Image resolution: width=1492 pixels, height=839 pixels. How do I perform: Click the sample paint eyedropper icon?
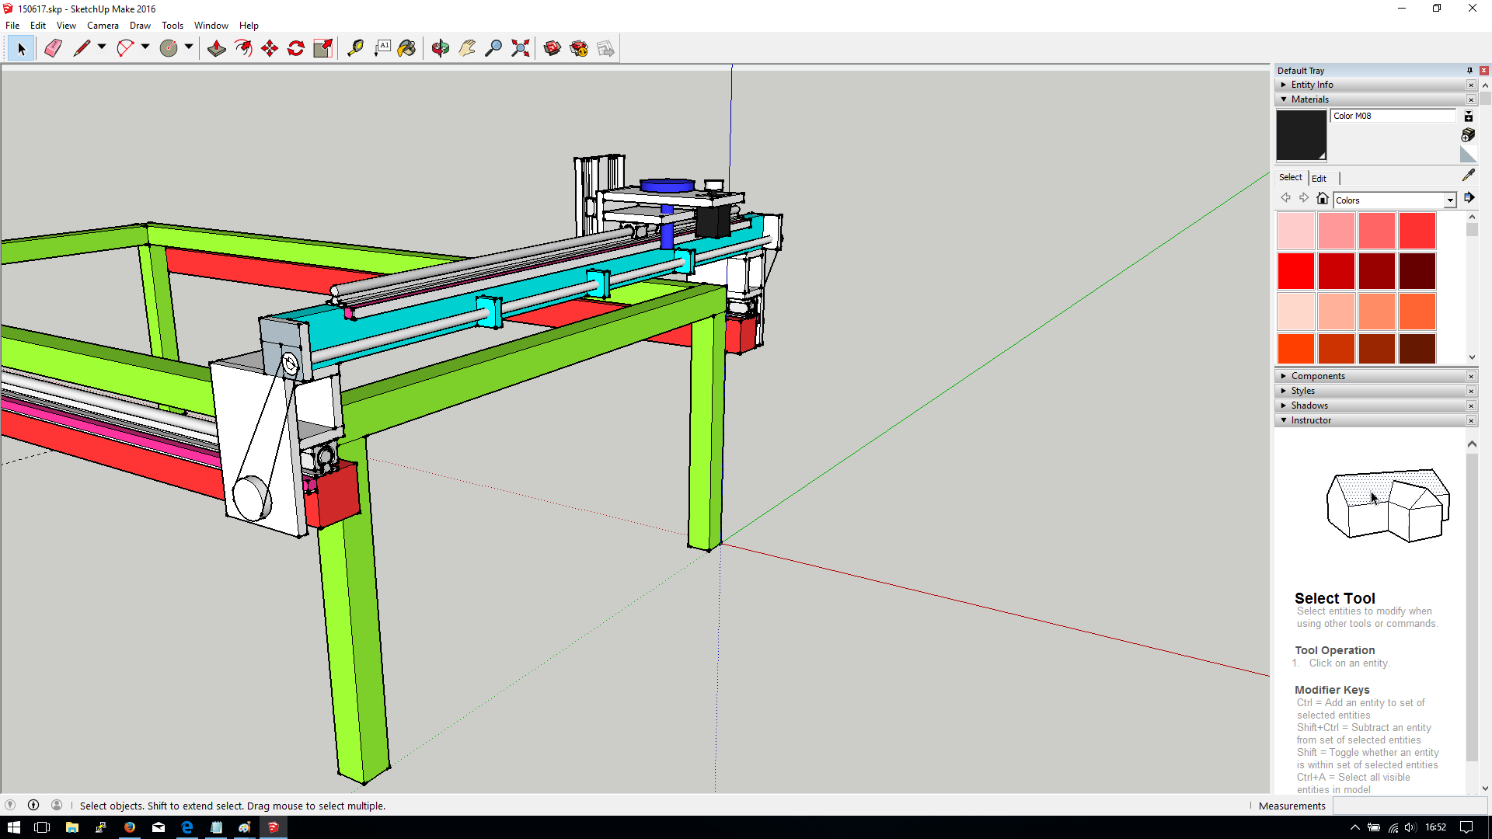point(1468,176)
